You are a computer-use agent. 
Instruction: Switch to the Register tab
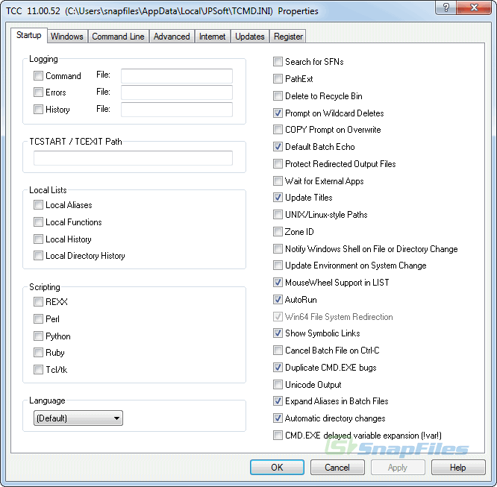[x=288, y=37]
